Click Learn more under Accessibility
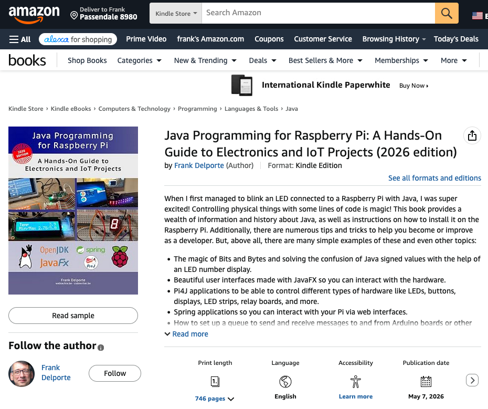This screenshot has width=488, height=409. coord(355,396)
